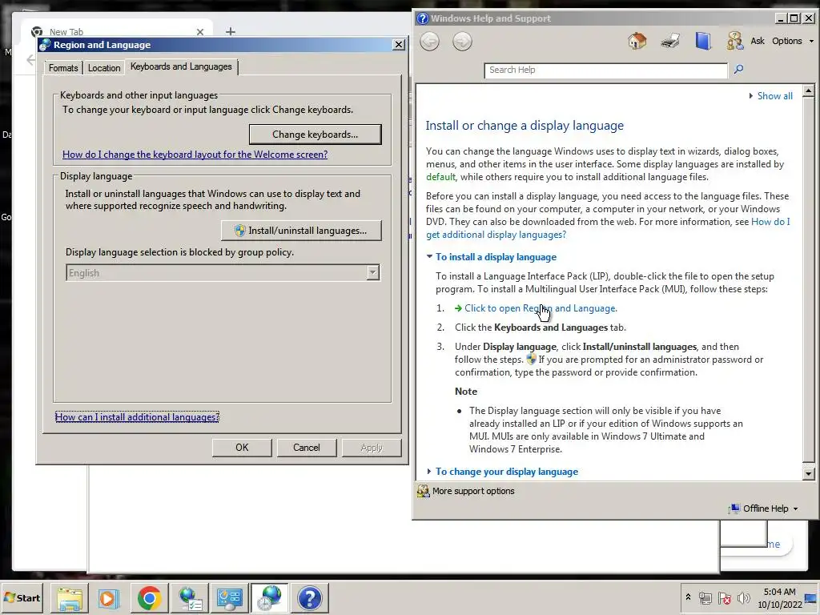Click the network tray icon
Screen dimensions: 820x615
(x=705, y=598)
